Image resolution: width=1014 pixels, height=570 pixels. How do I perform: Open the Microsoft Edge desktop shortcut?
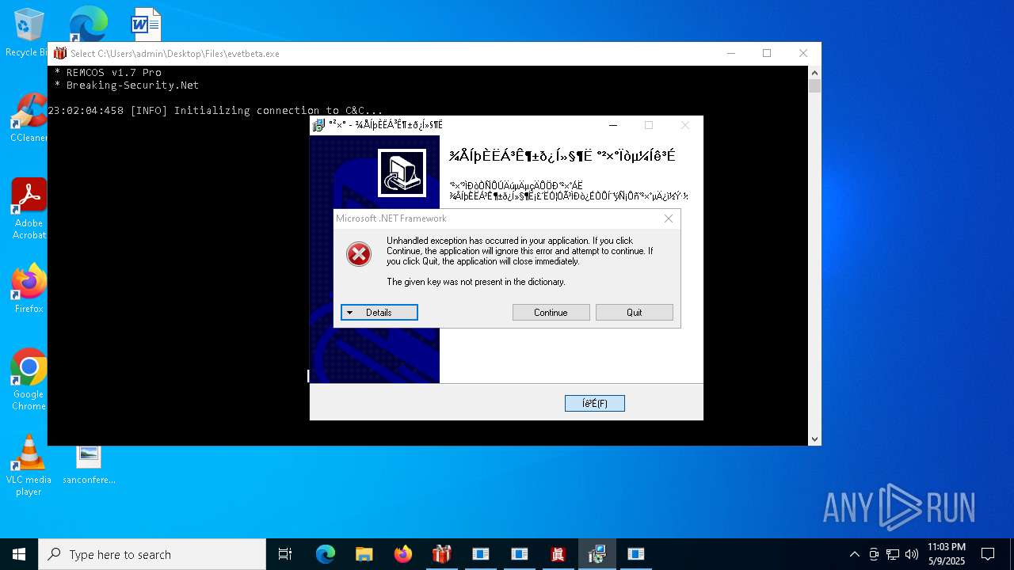point(88,24)
